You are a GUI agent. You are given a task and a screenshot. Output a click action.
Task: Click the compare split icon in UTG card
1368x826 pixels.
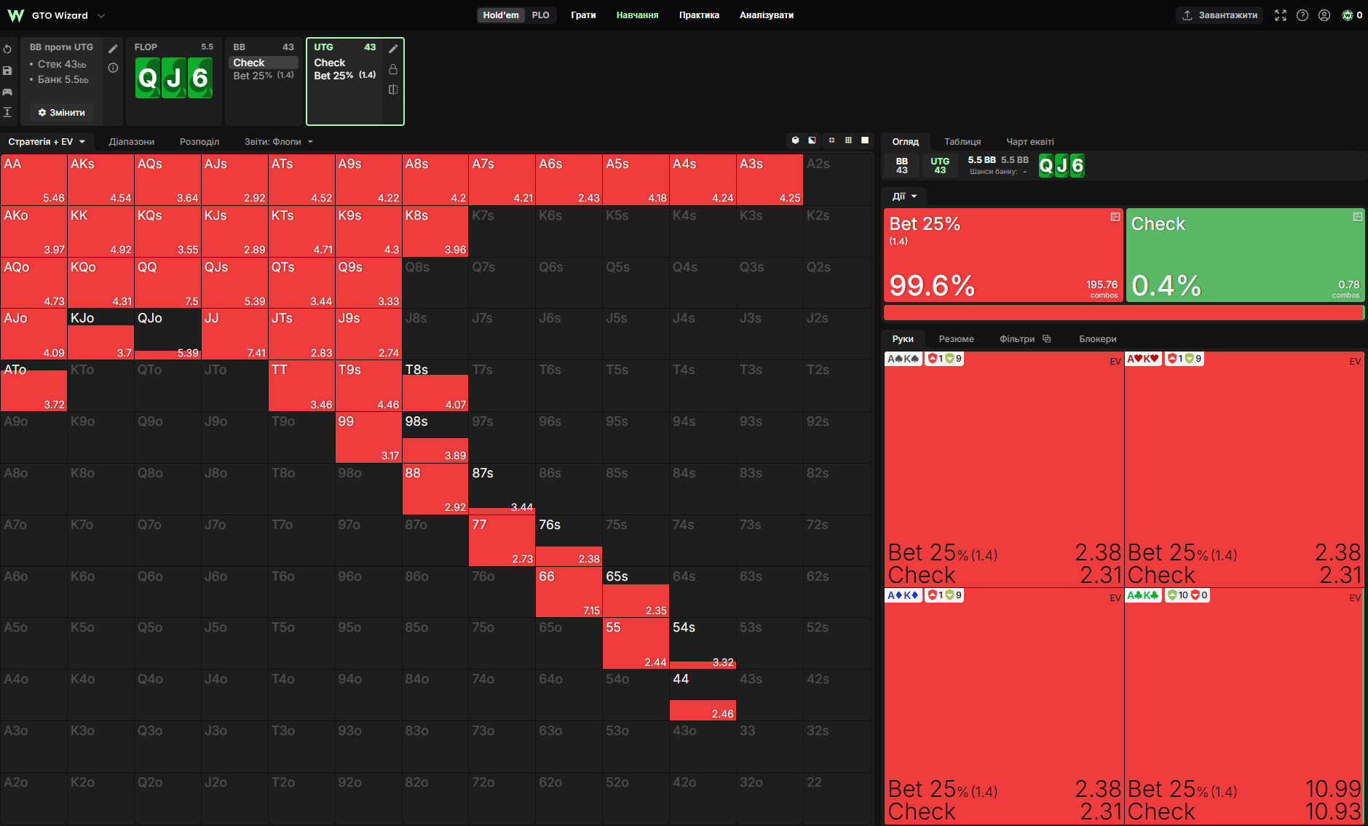393,90
